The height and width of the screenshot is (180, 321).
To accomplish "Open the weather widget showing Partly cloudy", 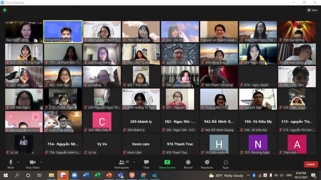I will 226,175.
